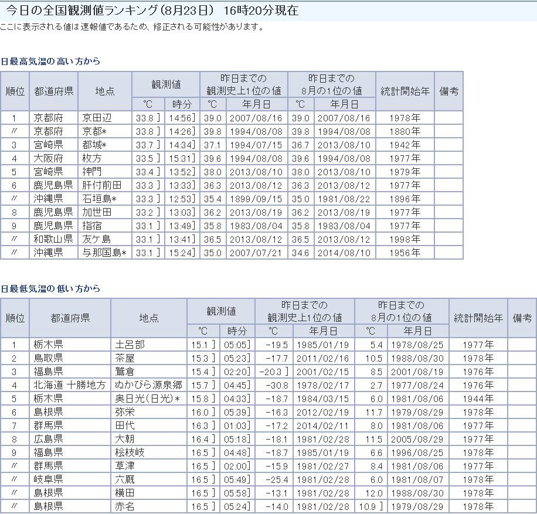Image resolution: width=537 pixels, height=514 pixels.
Task: Click the 日最高気温の高い方から heading
Action: [x=50, y=61]
